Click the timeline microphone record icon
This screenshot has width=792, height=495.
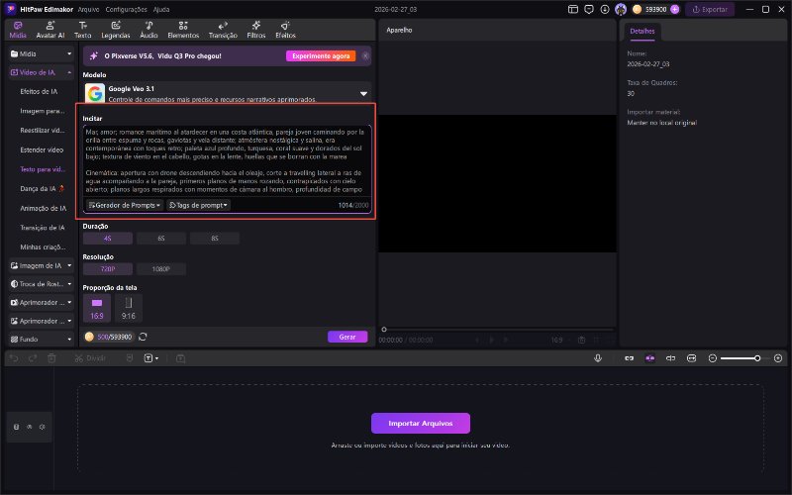(598, 358)
